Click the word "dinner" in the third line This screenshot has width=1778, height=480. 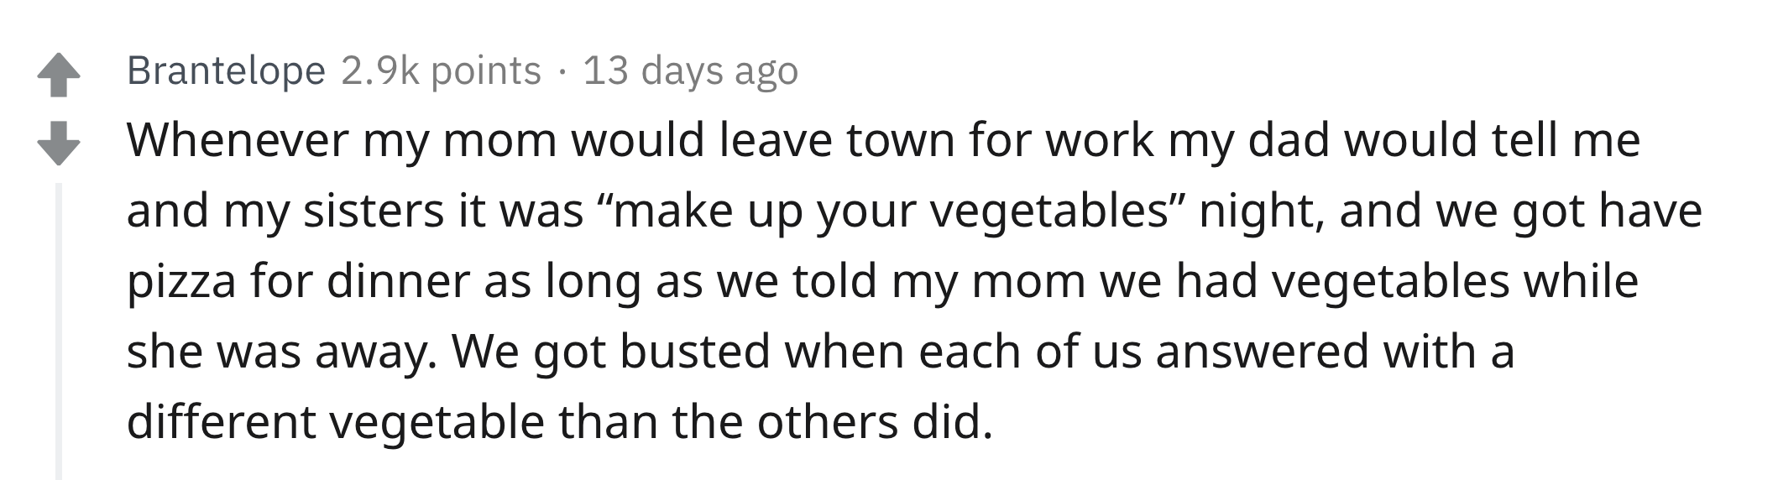[x=398, y=280]
